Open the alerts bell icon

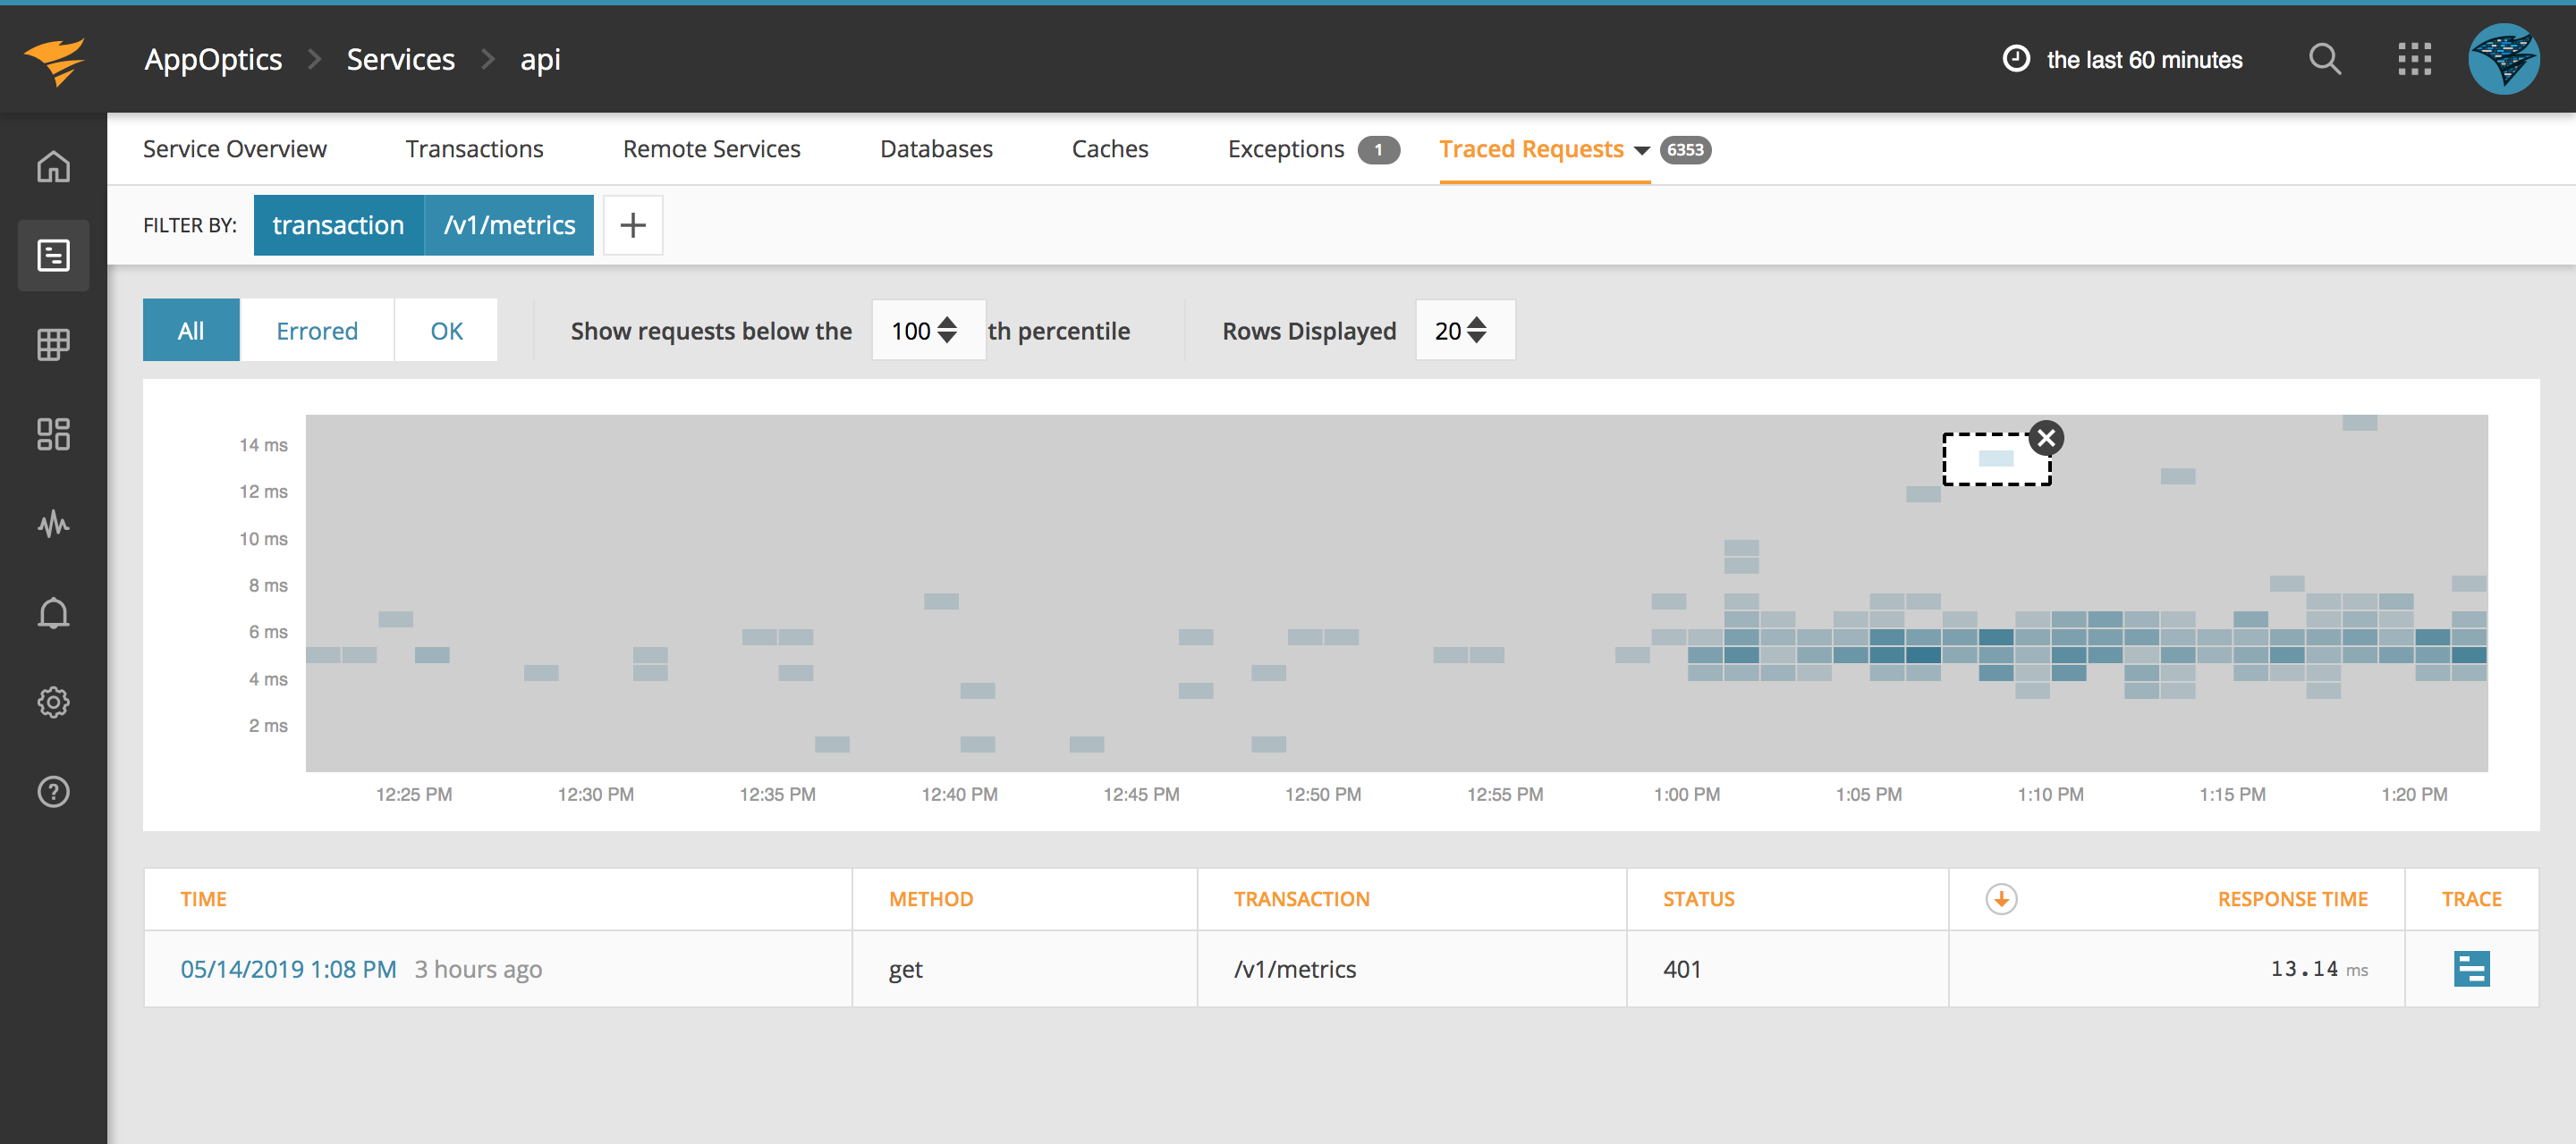coord(53,612)
